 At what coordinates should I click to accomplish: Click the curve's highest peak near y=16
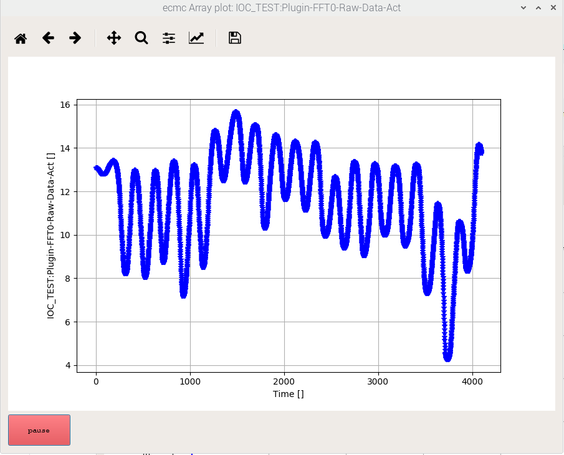[x=236, y=113]
